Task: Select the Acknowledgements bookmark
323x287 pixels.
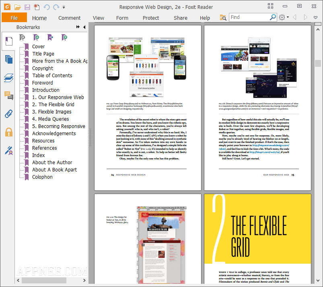Action: (x=54, y=133)
